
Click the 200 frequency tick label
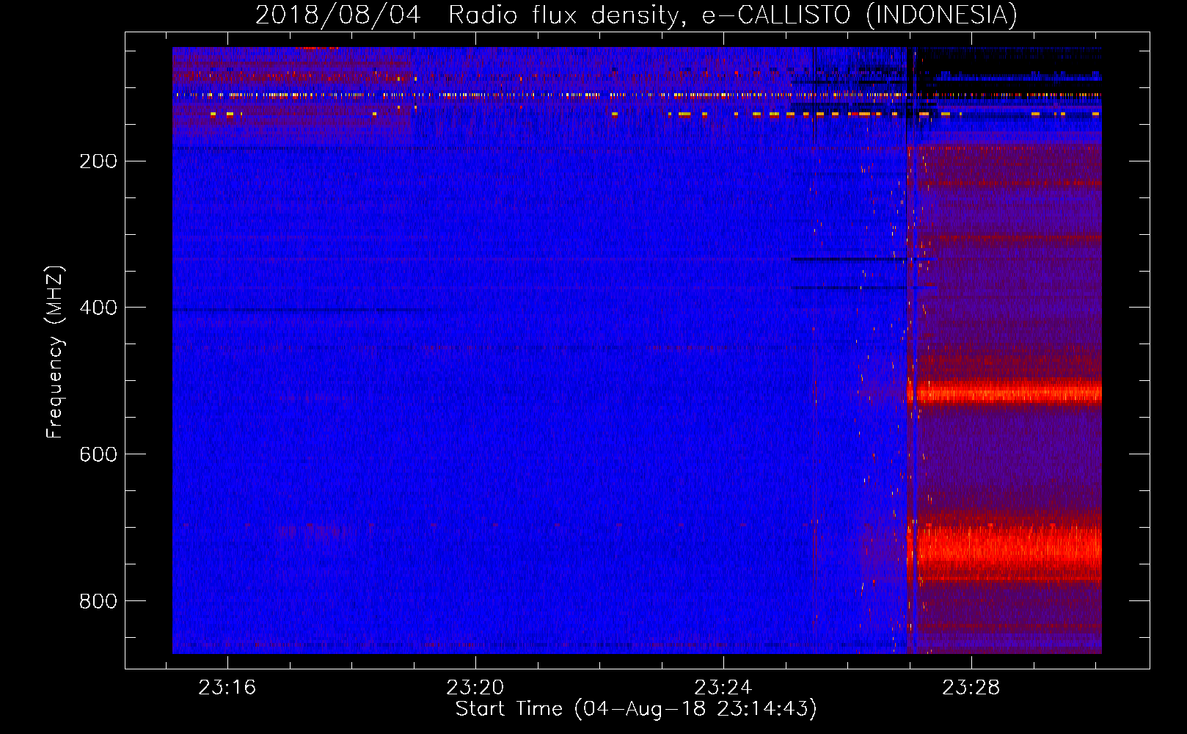[98, 161]
